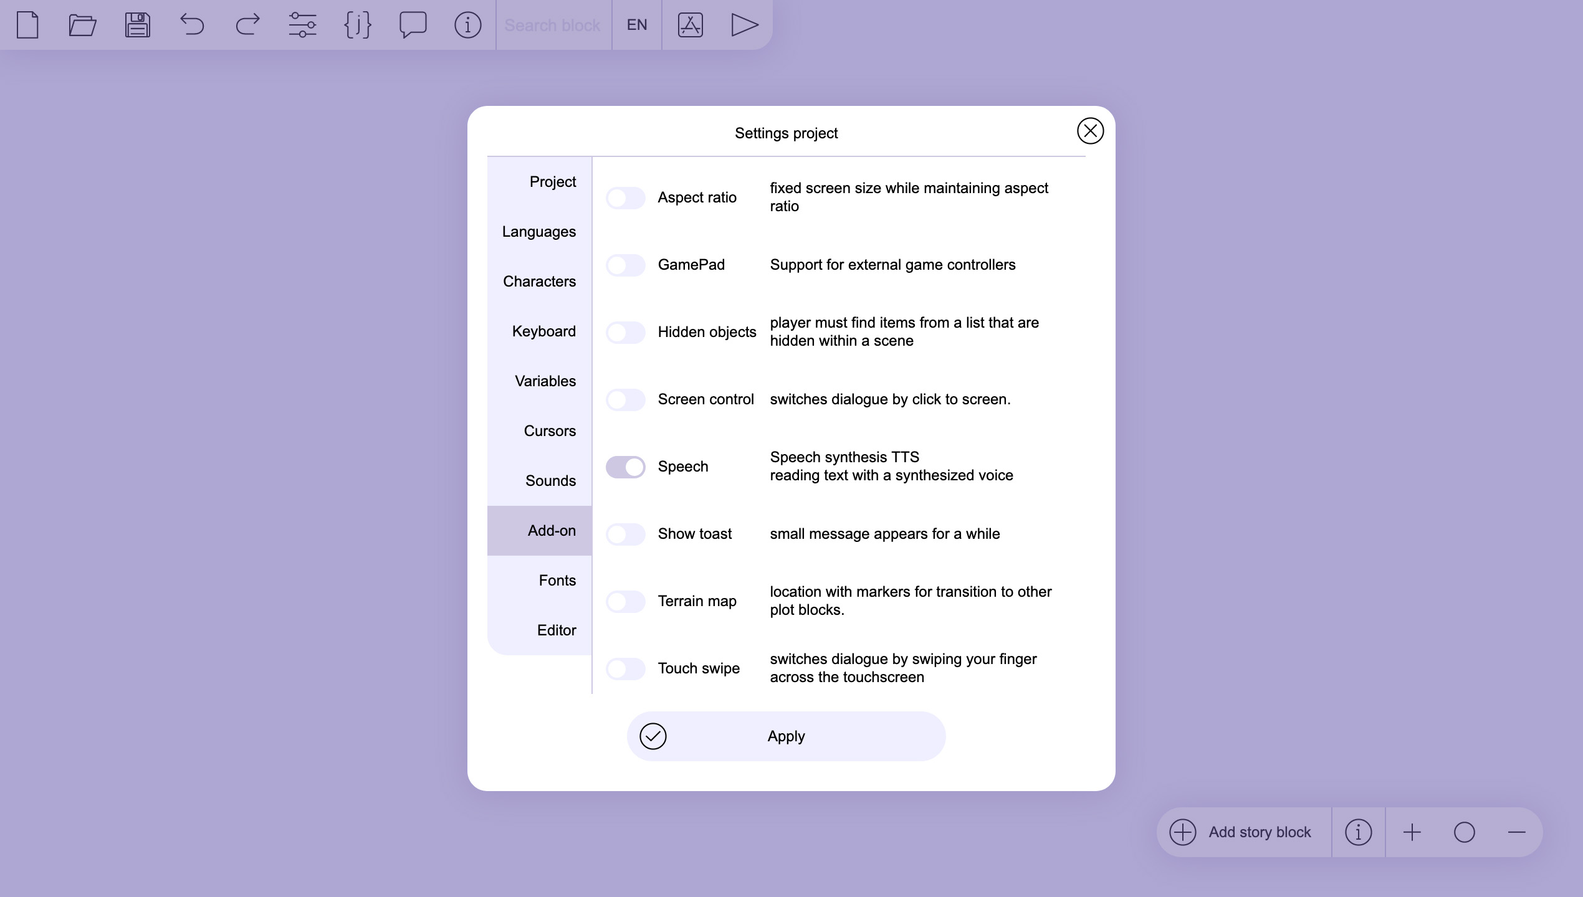Turn off the Speech toggle
The image size is (1583, 897).
coord(625,467)
